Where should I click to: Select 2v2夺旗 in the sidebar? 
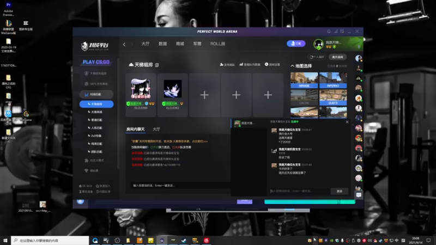(95, 136)
